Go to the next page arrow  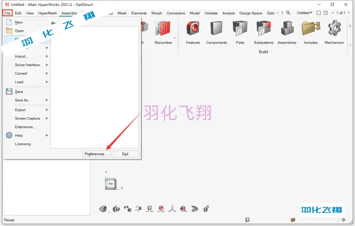349,13
